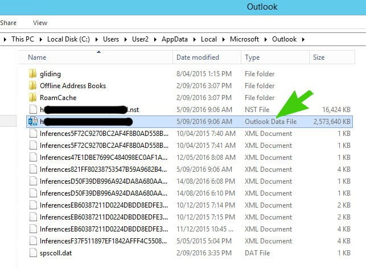366x269 pixels.
Task: Click the 16,424 KB size value
Action: click(x=336, y=110)
